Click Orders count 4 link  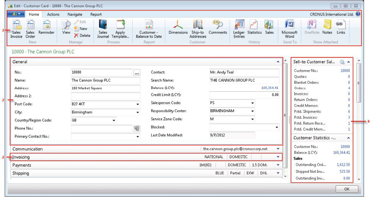pos(349,88)
